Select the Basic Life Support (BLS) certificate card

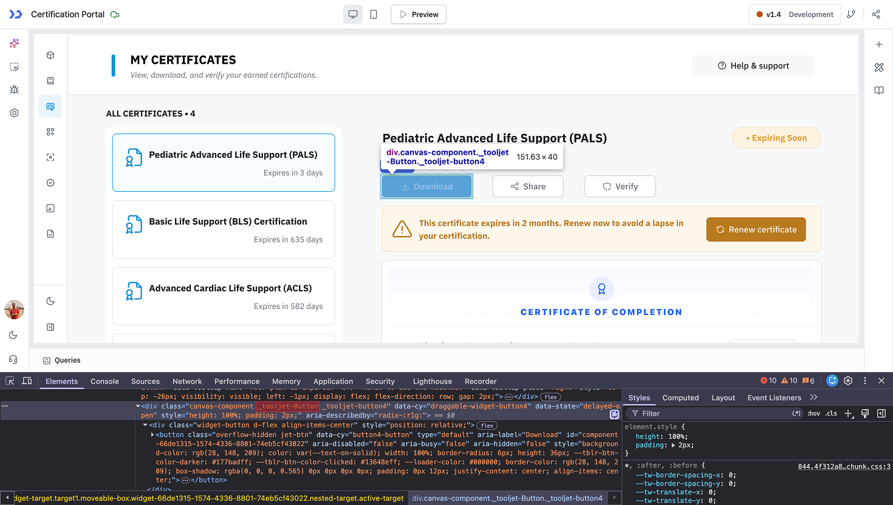[x=224, y=229]
